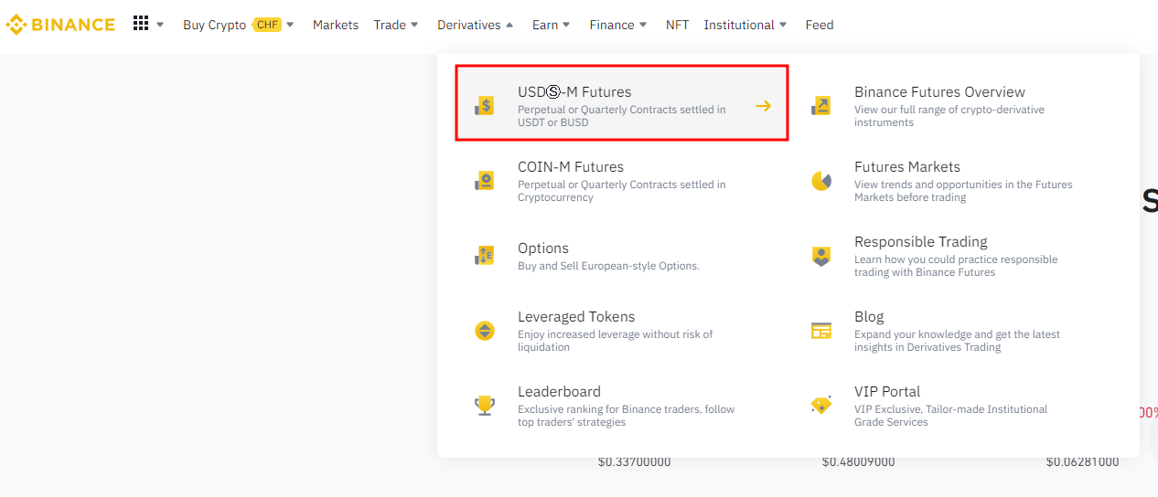This screenshot has height=497, width=1158.
Task: Click the Derivatives menu label
Action: pyautogui.click(x=468, y=25)
